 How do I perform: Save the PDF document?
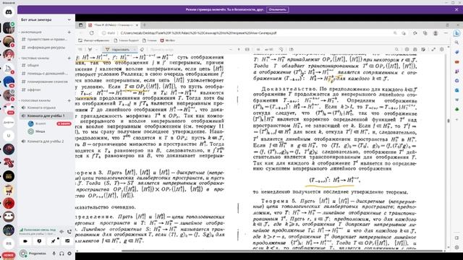[x=415, y=50]
